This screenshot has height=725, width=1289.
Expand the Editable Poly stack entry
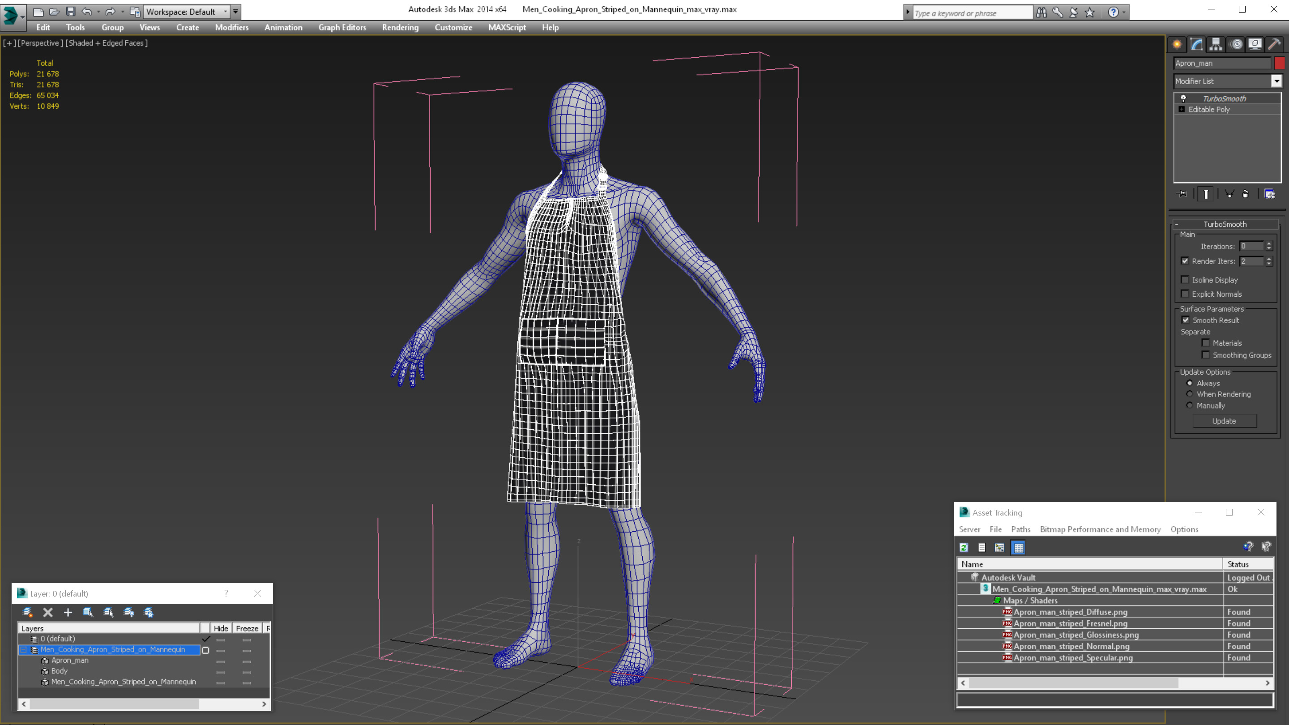[x=1182, y=109]
